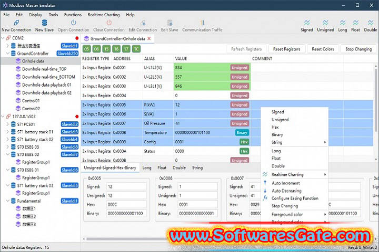Choose Auto Increment in the context menu
Screen dimensions: 379x252
click(295, 183)
